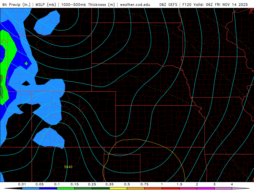Click the '0.01' color scale value
The width and height of the screenshot is (254, 190).
pyautogui.click(x=22, y=184)
